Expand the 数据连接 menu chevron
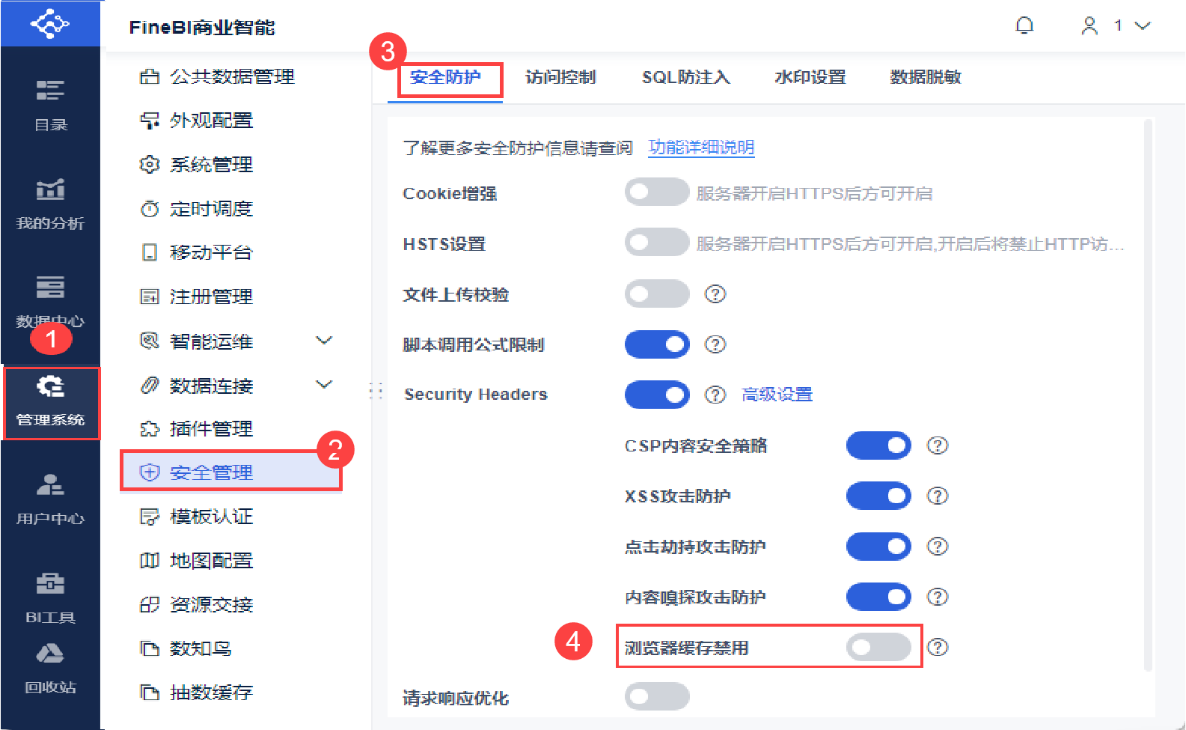This screenshot has height=730, width=1186. (x=324, y=385)
